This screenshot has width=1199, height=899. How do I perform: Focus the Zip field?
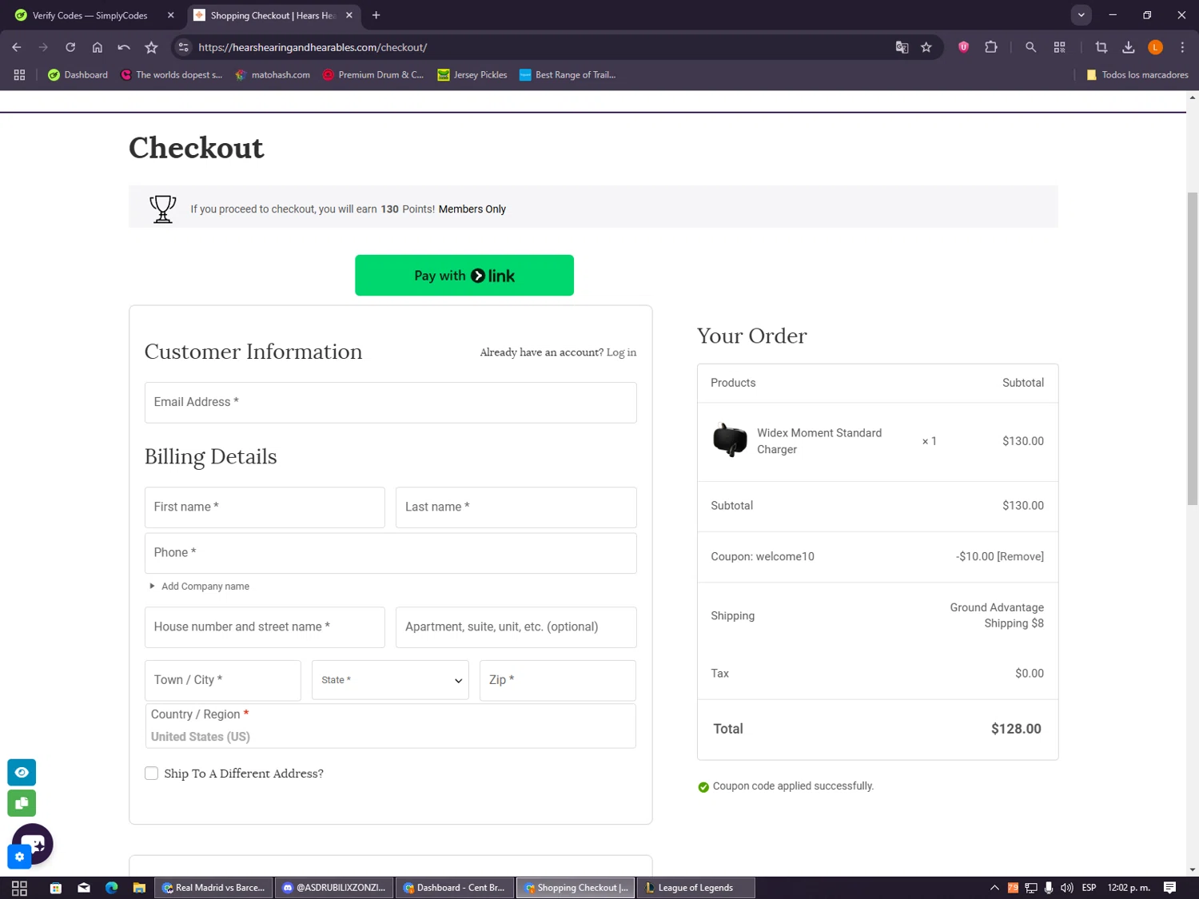pos(558,680)
